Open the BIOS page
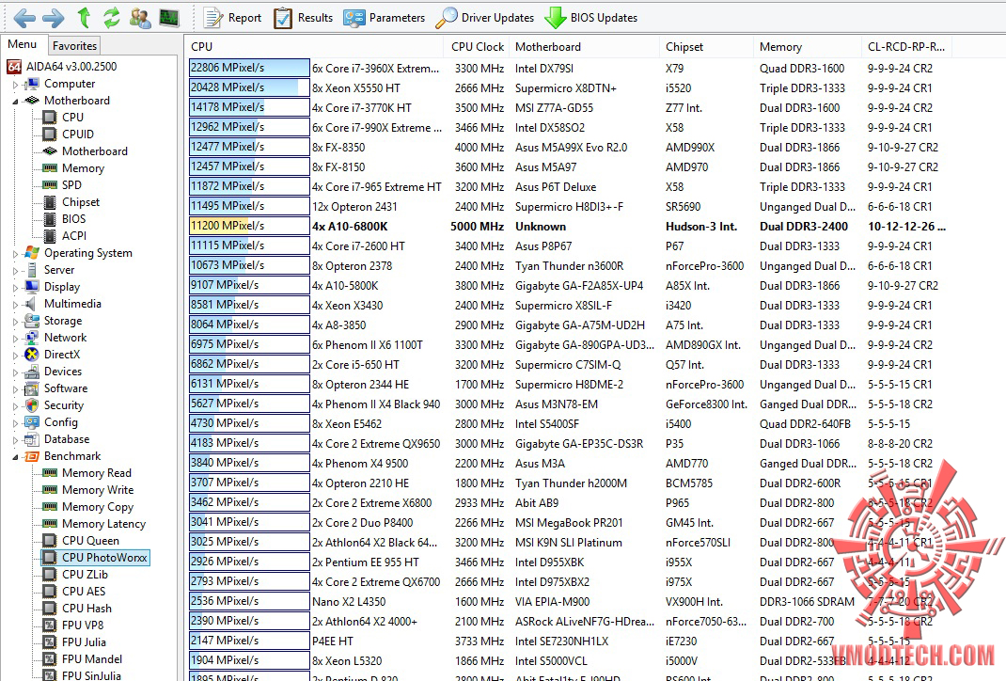The image size is (1006, 681). coord(73,219)
